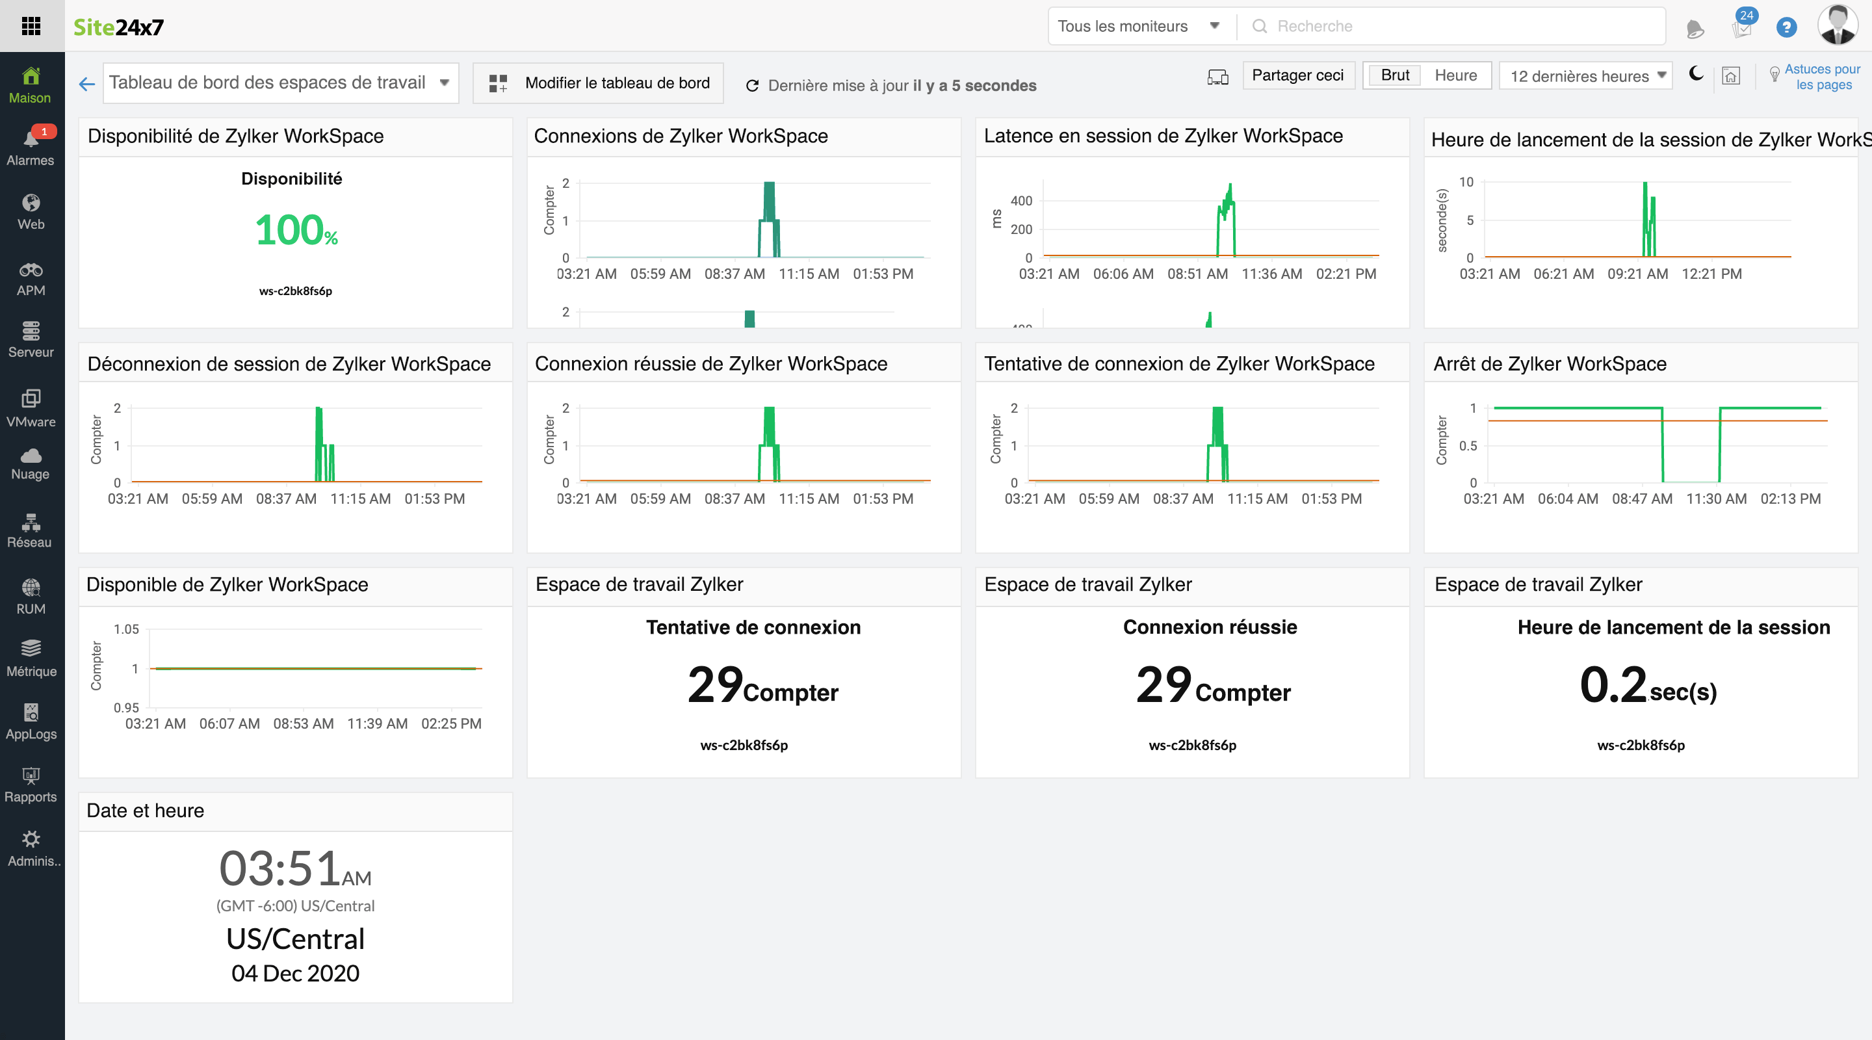Image resolution: width=1872 pixels, height=1040 pixels.
Task: Open AppLogs section in sidebar
Action: click(31, 721)
